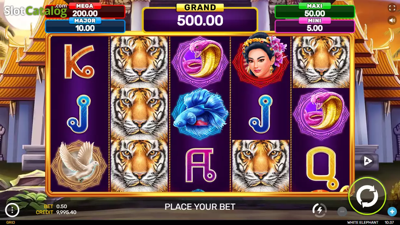The height and width of the screenshot is (225, 400).
Task: Select the MAJOR 10.00 jackpot display
Action: pos(85,26)
